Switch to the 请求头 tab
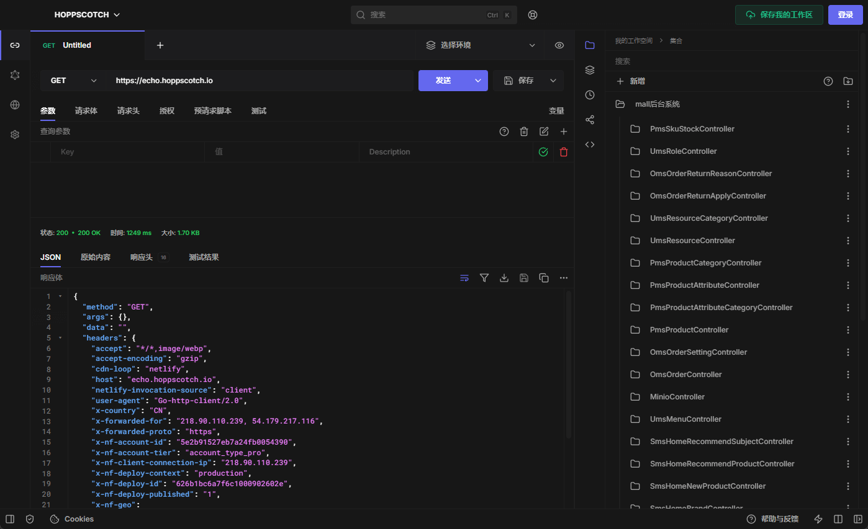This screenshot has height=529, width=868. [x=128, y=111]
